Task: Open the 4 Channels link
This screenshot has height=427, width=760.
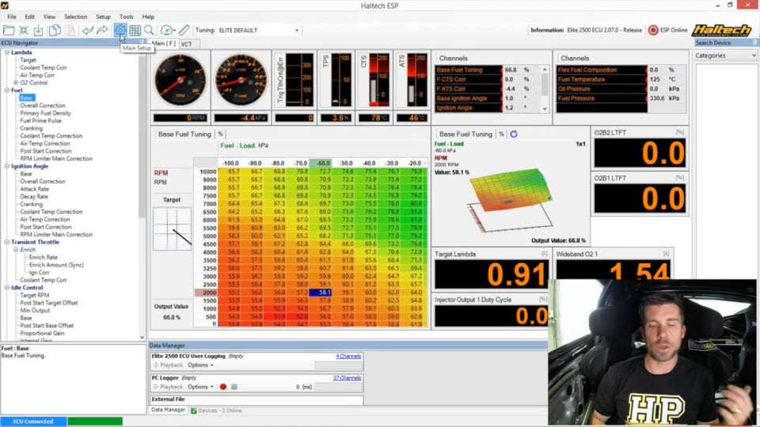Action: 348,357
